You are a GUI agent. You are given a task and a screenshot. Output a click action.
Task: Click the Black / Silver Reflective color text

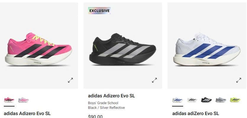pos(106,108)
